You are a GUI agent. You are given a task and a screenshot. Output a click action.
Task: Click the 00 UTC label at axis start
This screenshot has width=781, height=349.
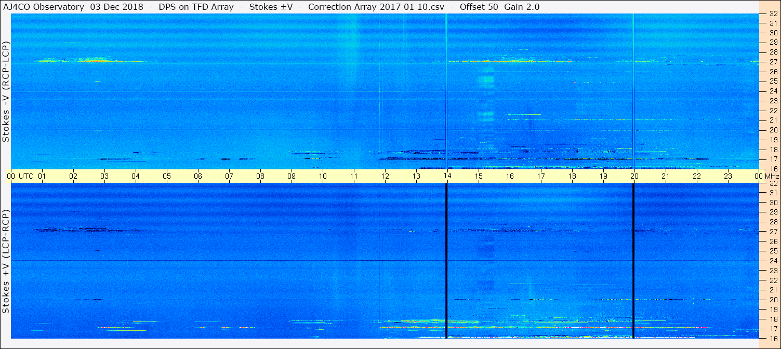(20, 176)
